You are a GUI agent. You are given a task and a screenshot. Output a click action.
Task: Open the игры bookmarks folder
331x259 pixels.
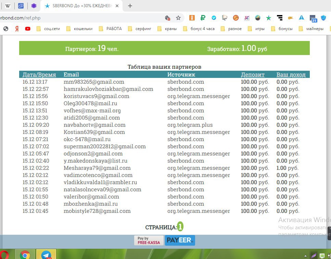[x=256, y=29]
